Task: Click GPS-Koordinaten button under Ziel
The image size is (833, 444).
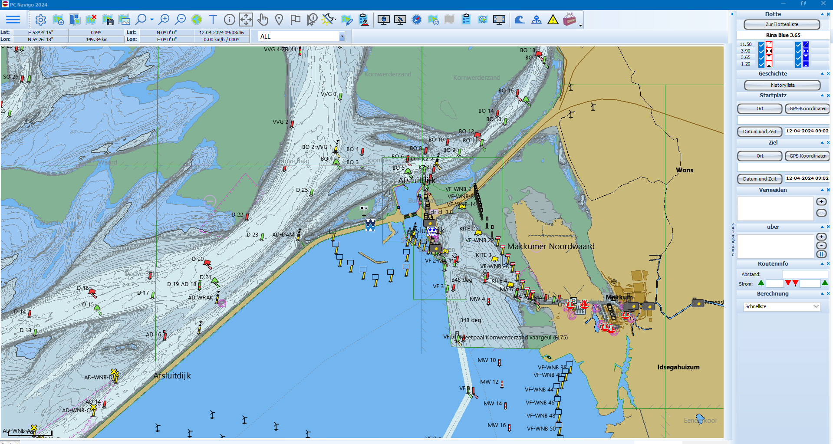Action: click(807, 156)
